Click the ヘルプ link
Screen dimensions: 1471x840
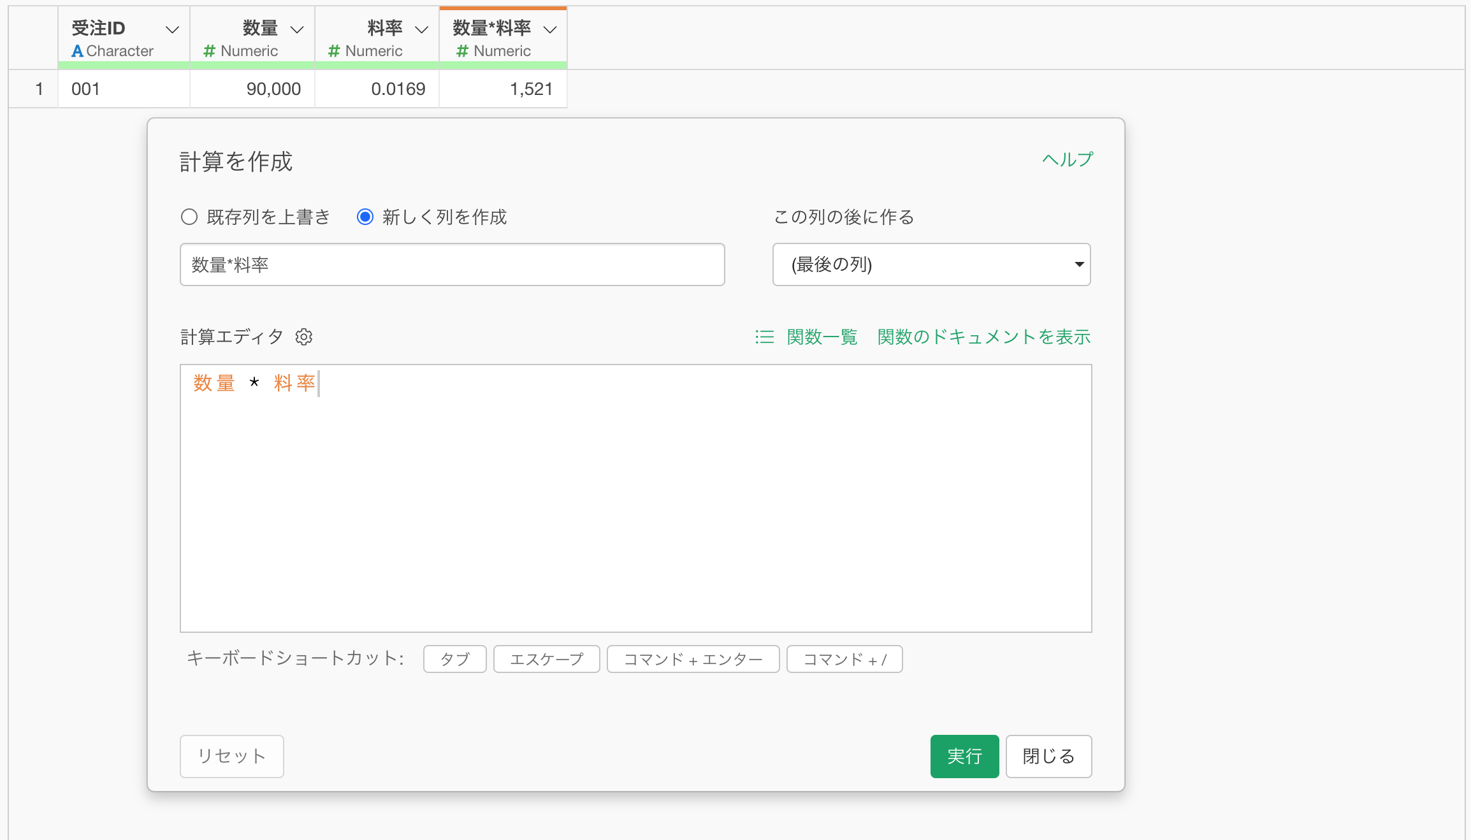pos(1068,159)
